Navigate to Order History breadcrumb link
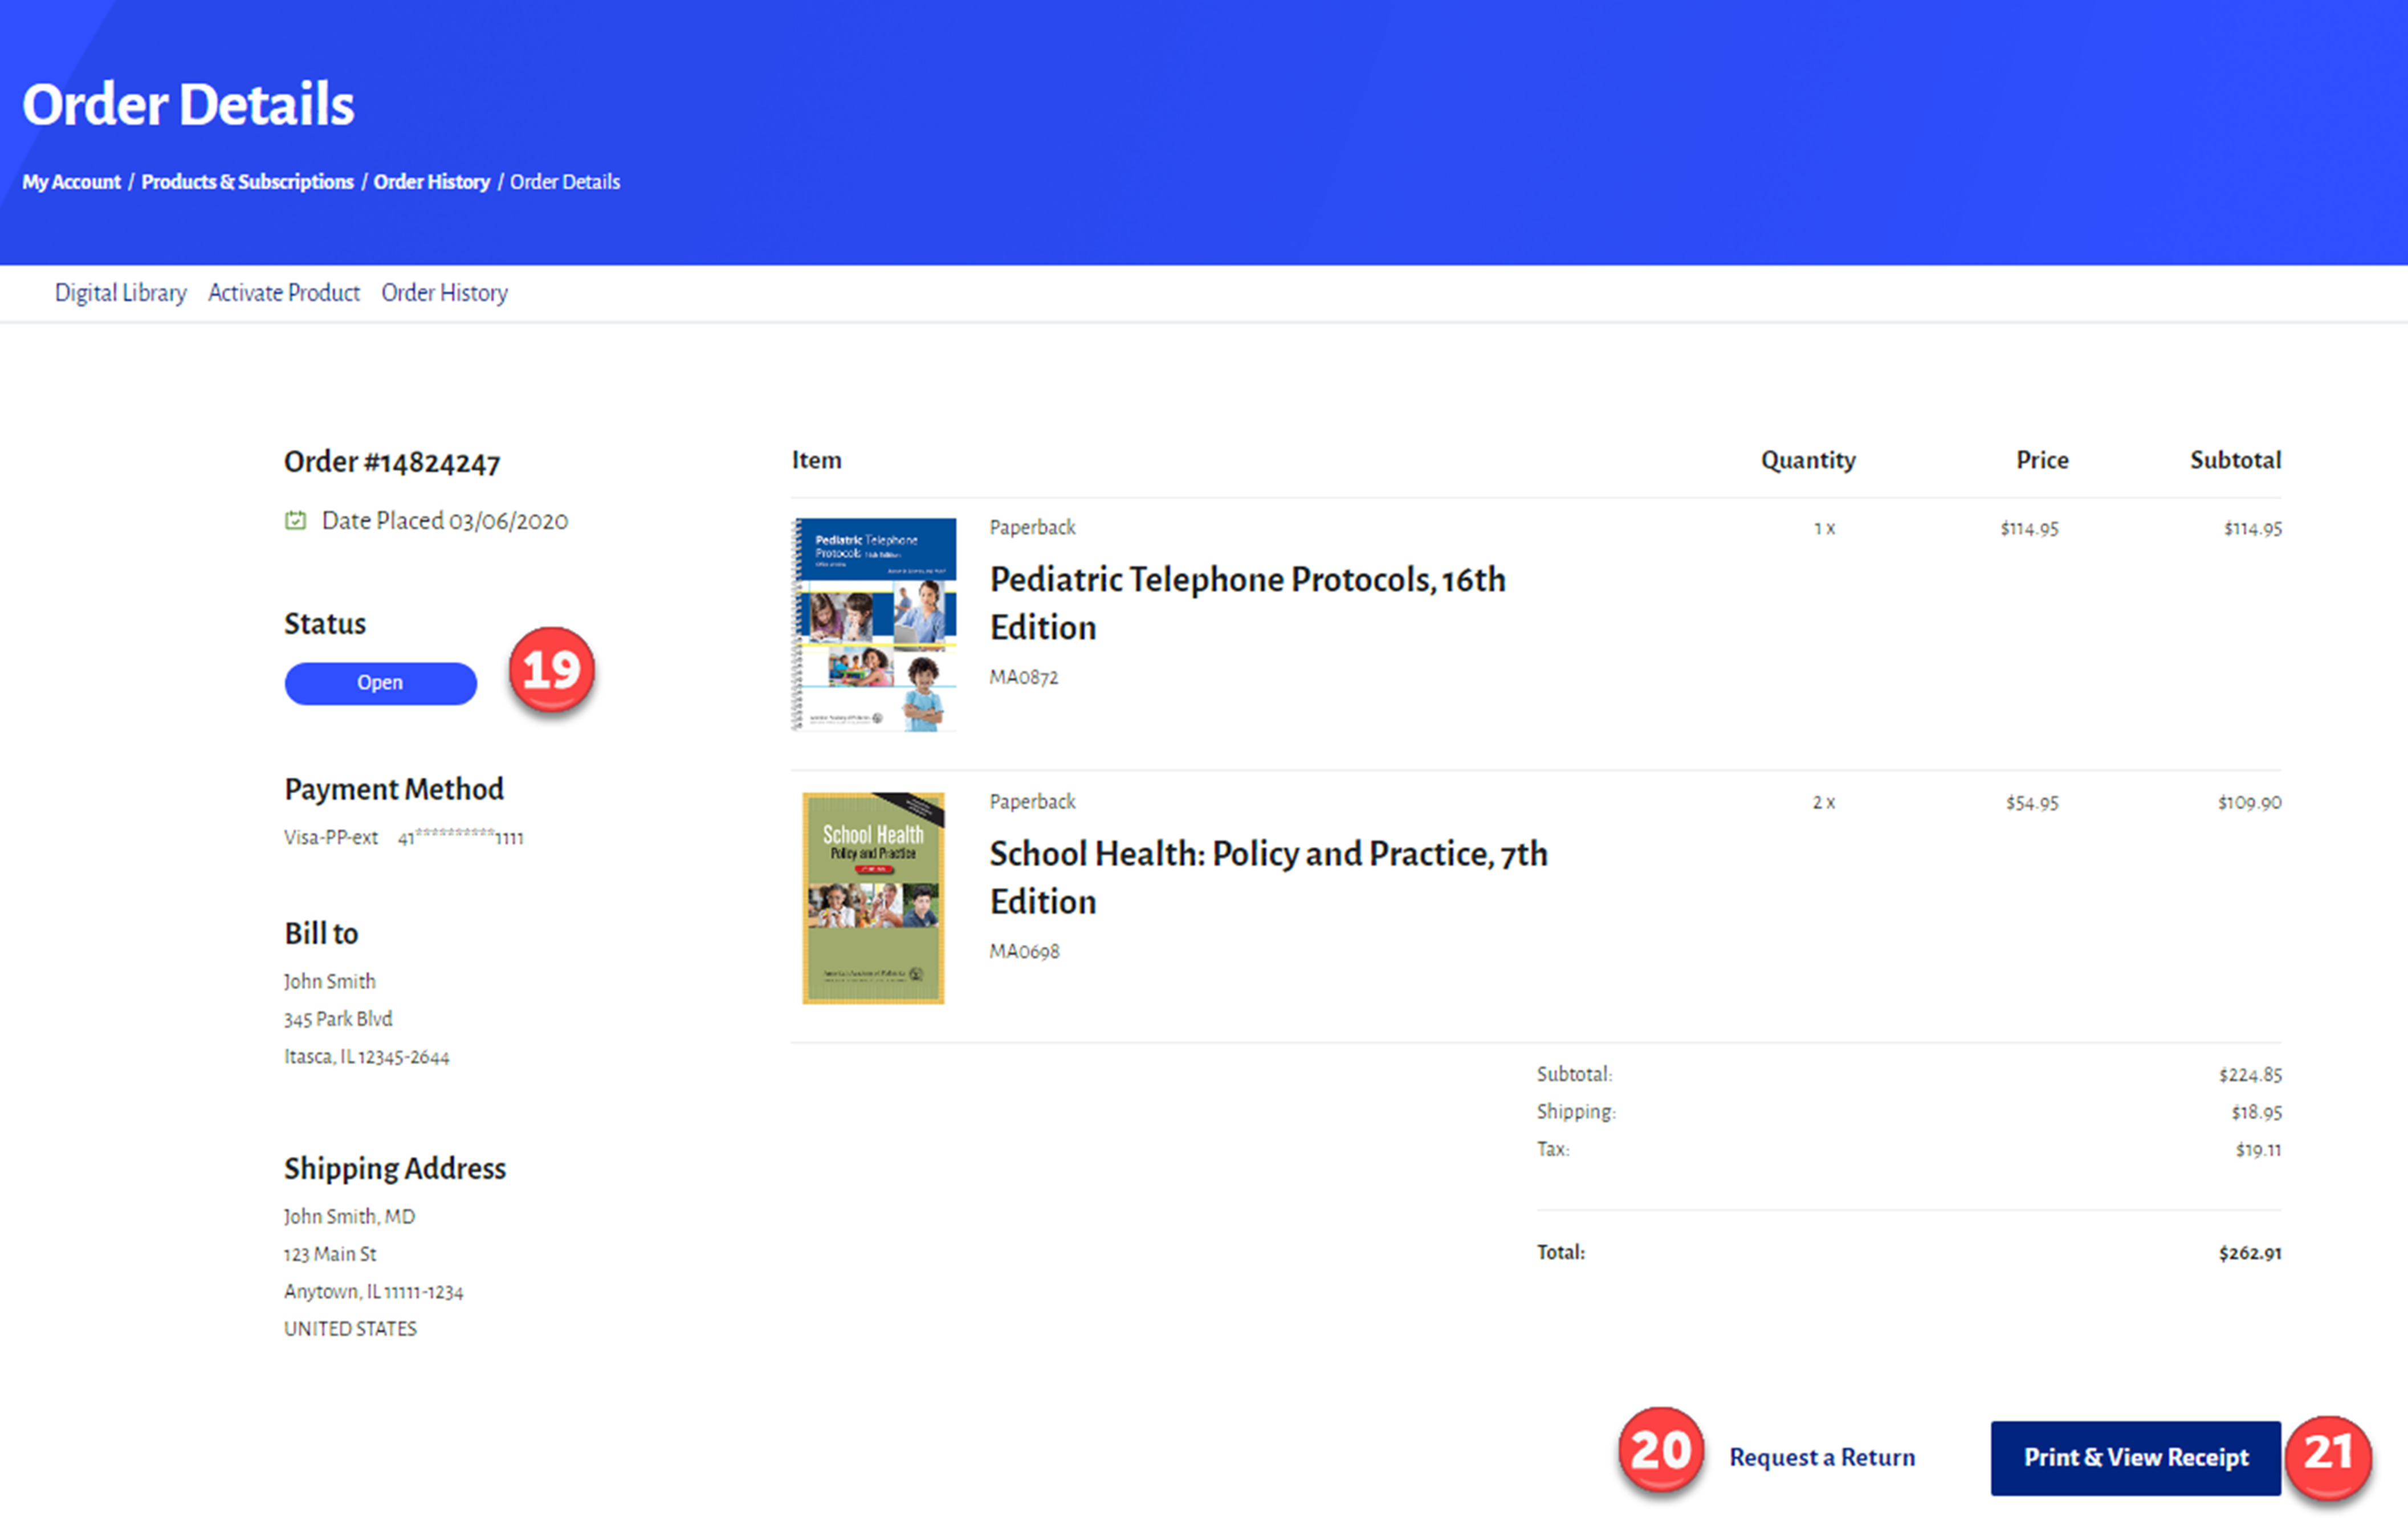The width and height of the screenshot is (2408, 1537). pos(431,182)
